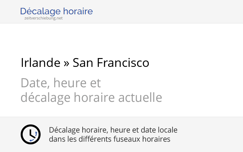
Task: Click the "décalage horaire actuelle" subtitle line
Action: pyautogui.click(x=91, y=98)
